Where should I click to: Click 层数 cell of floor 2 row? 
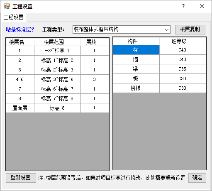(95, 60)
